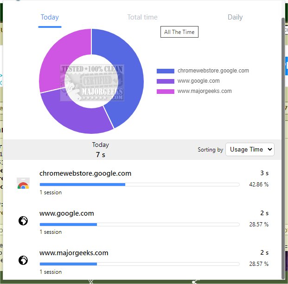Click the chromewebstore.google.com usage progress bar
The width and height of the screenshot is (288, 284).
click(x=139, y=185)
